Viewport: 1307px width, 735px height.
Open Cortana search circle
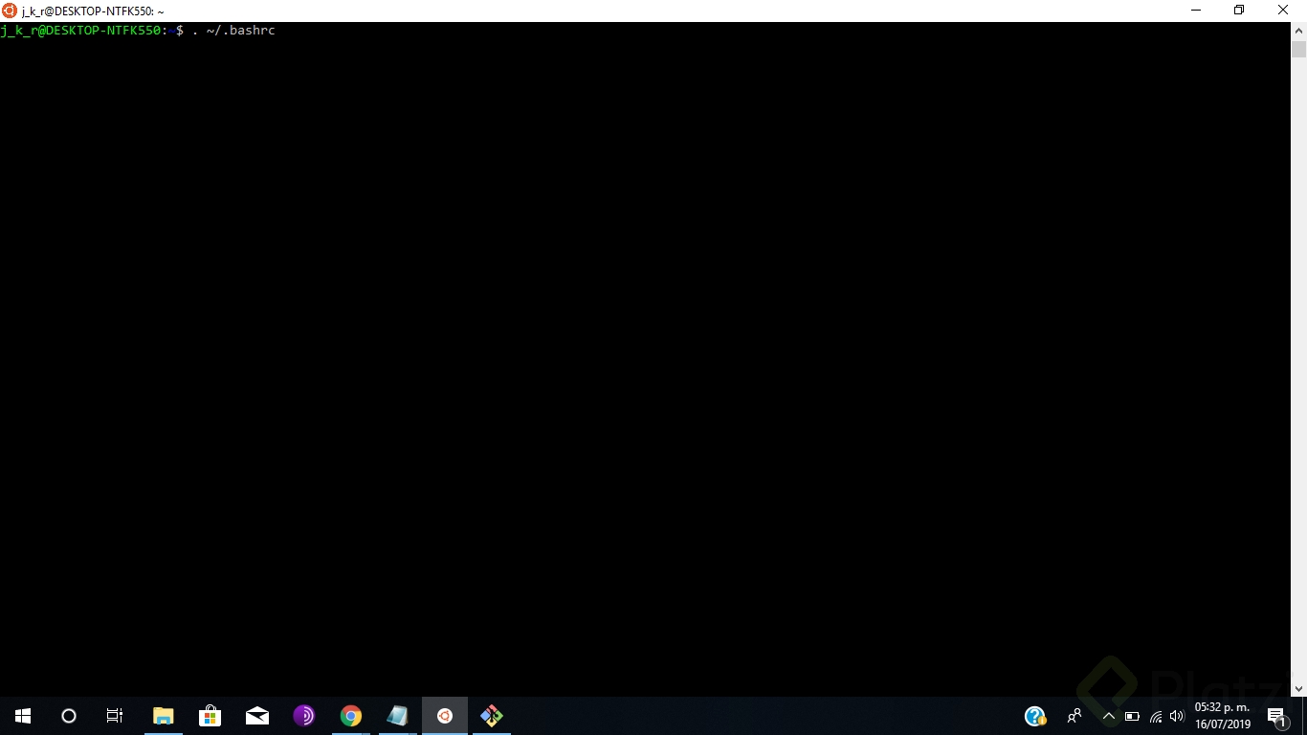tap(69, 716)
